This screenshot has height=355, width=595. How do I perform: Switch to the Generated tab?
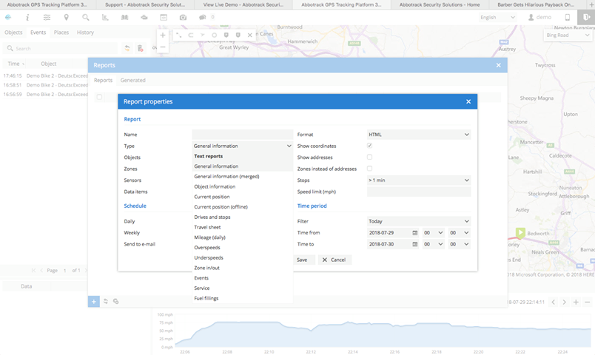tap(133, 80)
